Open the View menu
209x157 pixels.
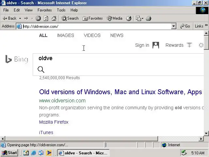point(28,10)
